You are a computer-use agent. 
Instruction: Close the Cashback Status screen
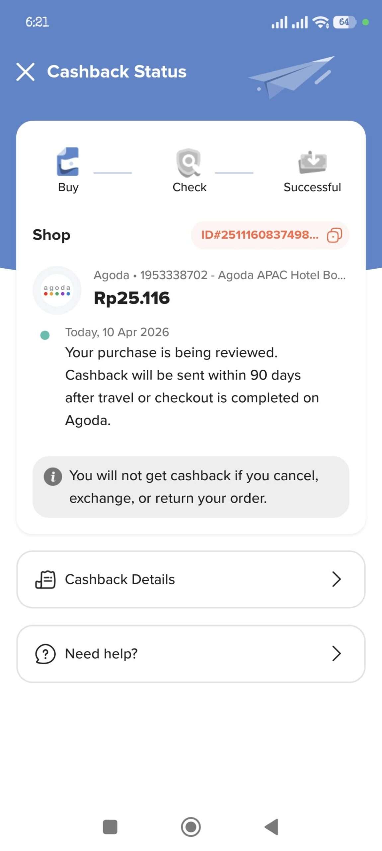point(25,72)
